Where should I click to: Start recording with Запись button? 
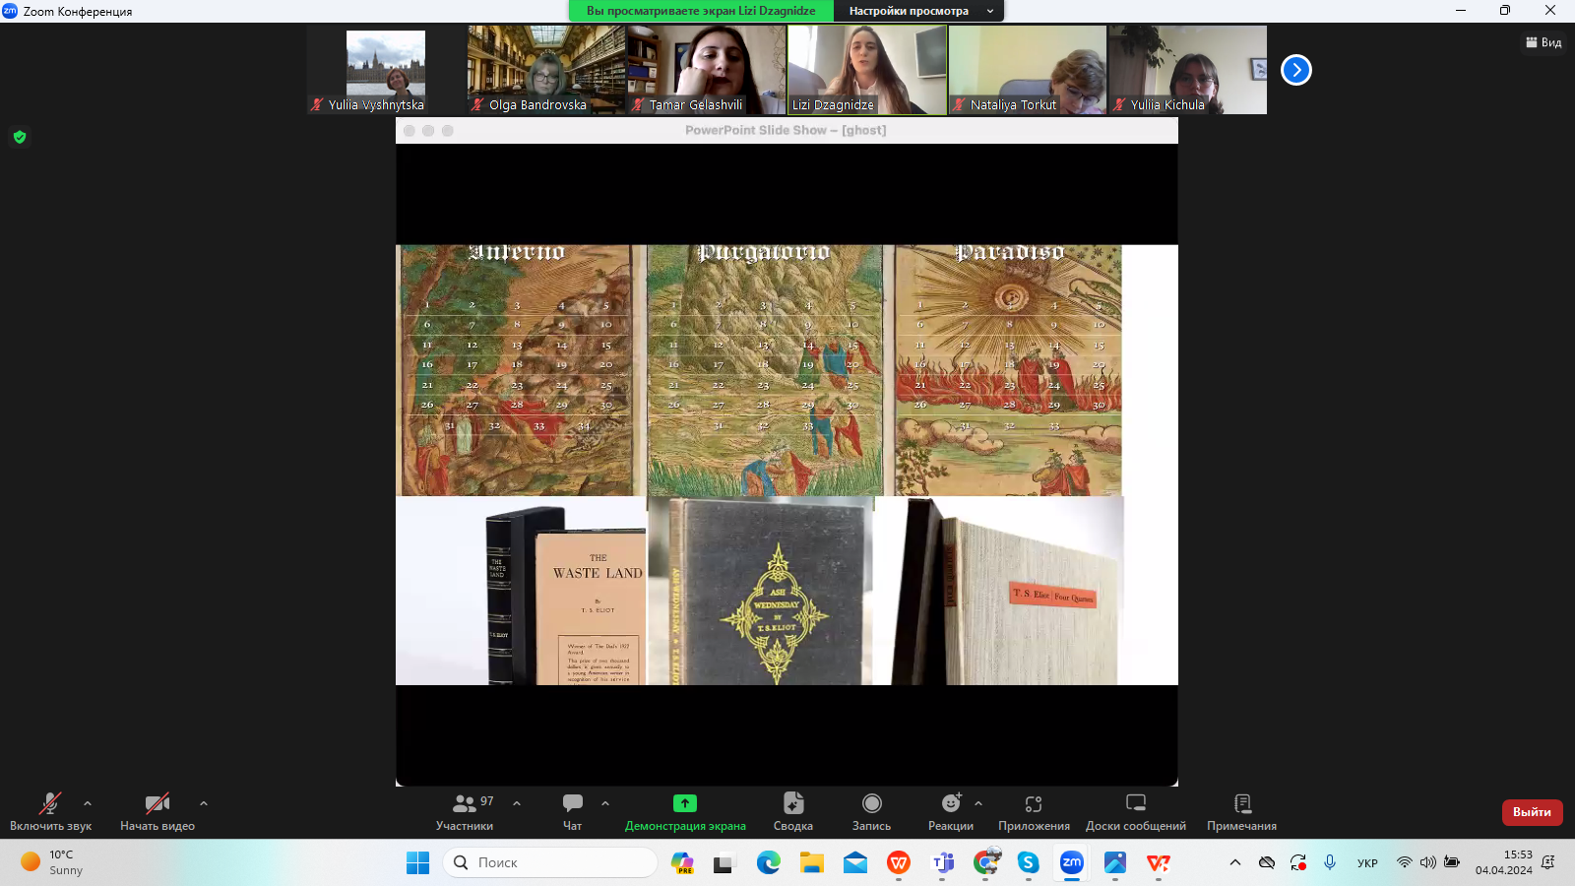point(871,811)
